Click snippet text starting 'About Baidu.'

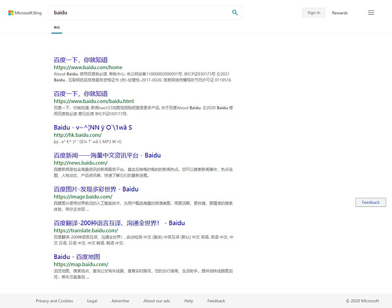143,77
